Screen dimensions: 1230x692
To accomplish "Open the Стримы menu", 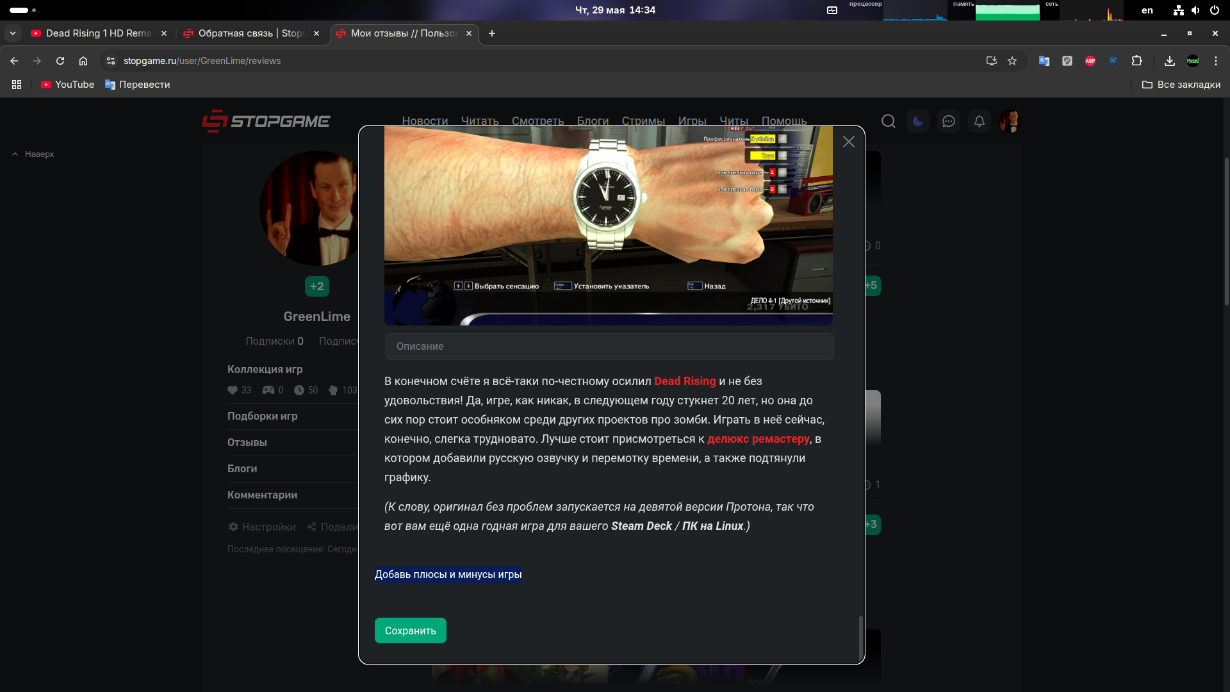I will point(643,121).
